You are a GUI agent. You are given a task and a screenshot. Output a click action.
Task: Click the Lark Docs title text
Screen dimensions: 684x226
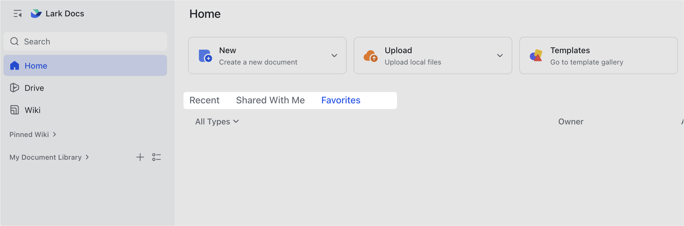[x=65, y=14]
